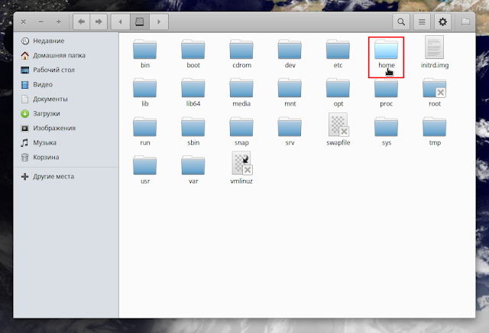Open the tmp folder
Viewport: 489px width, 333px height.
[435, 131]
